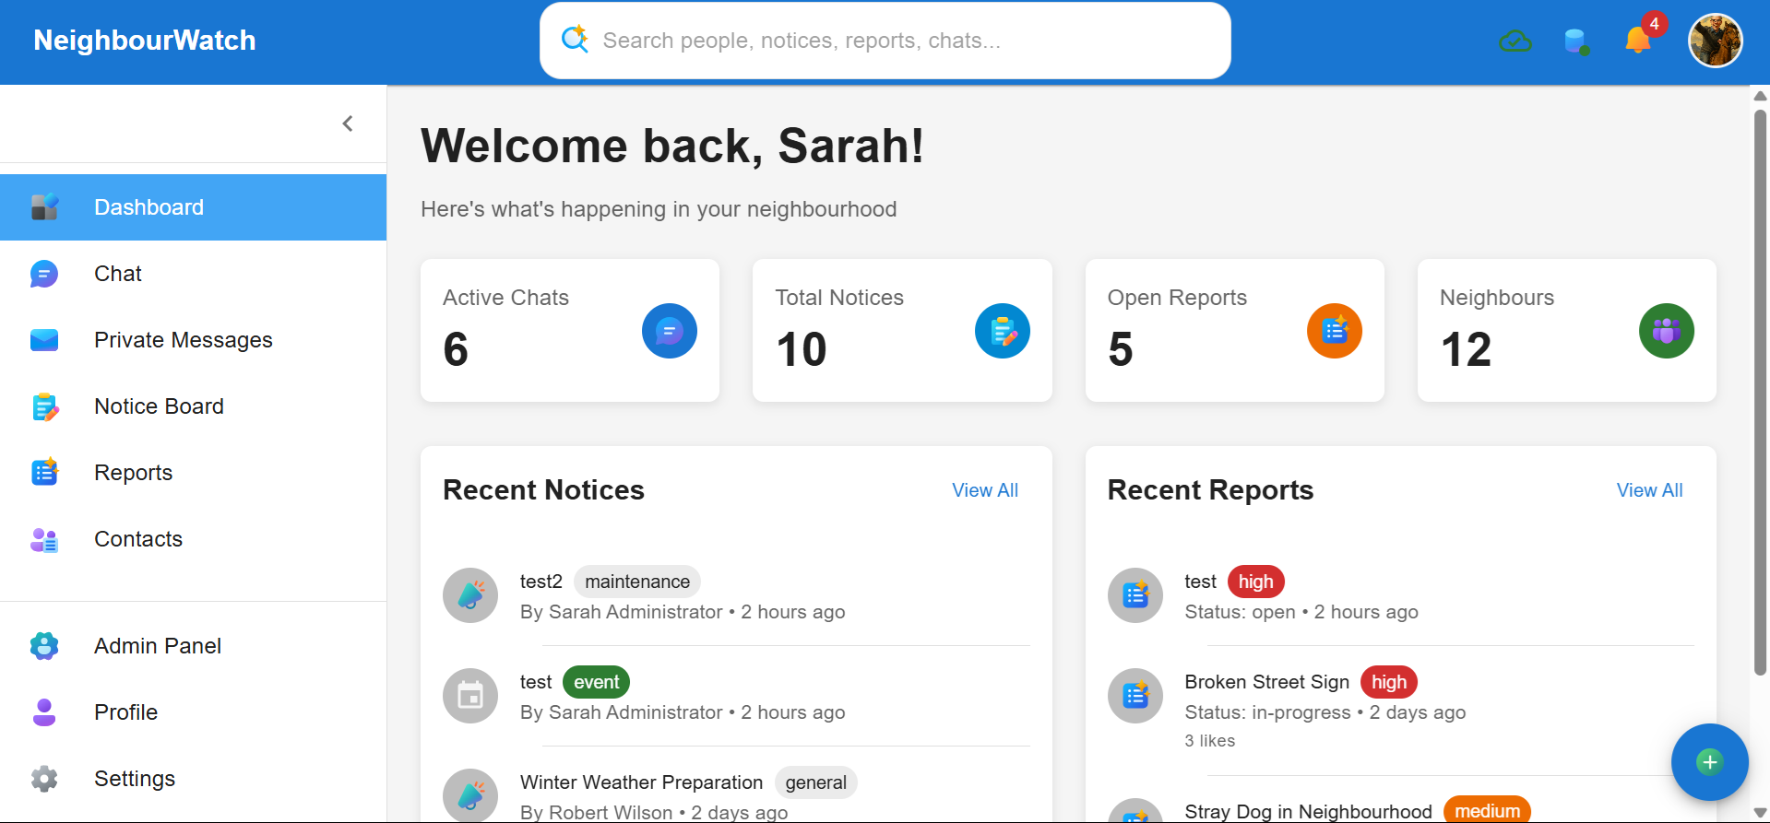1770x823 pixels.
Task: Navigate to Reports in the sidebar
Action: [x=193, y=473]
